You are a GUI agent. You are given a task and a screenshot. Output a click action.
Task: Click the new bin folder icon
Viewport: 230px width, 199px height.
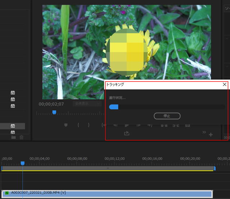tap(14, 137)
